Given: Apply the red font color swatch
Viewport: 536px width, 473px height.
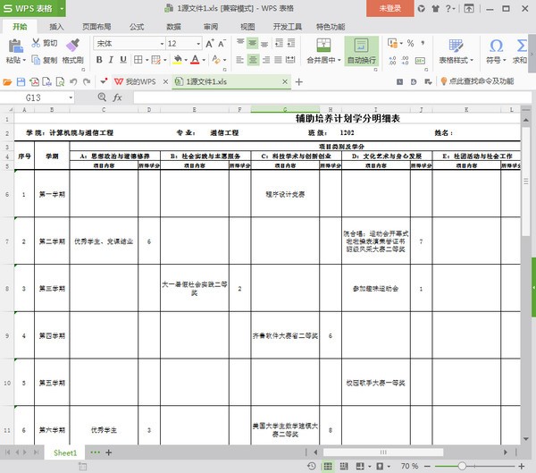Looking at the screenshot, I should (195, 60).
